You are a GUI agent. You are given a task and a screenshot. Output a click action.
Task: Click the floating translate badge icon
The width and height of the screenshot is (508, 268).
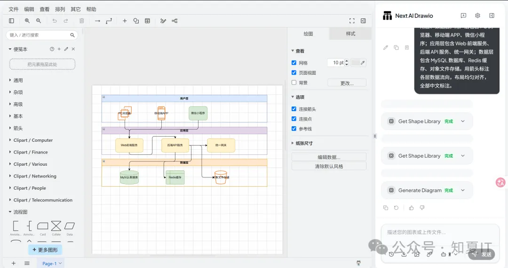[500, 182]
